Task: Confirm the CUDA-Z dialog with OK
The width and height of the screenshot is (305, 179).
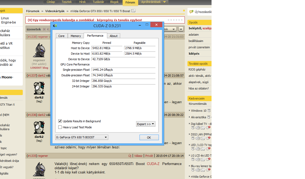Action: coord(149,138)
